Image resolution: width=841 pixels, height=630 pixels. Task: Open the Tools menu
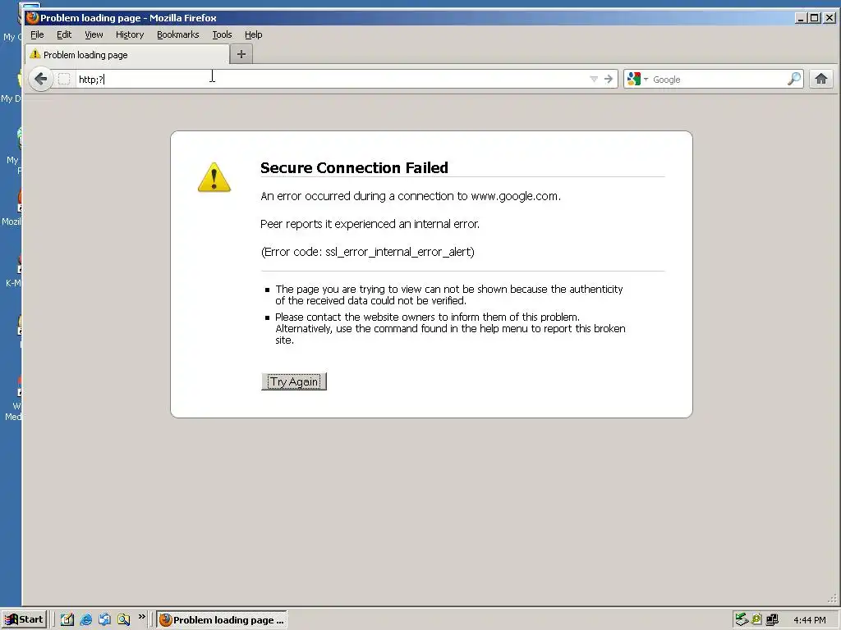coord(222,34)
